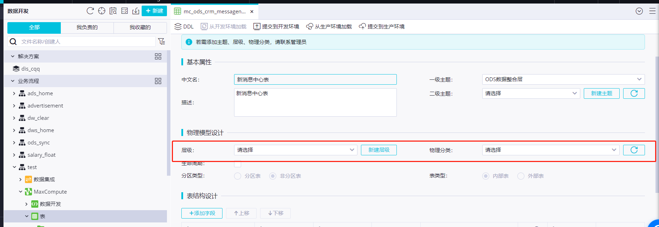This screenshot has height=227, width=659.
Task: Expand the salary_float workflow node
Action: [14, 155]
